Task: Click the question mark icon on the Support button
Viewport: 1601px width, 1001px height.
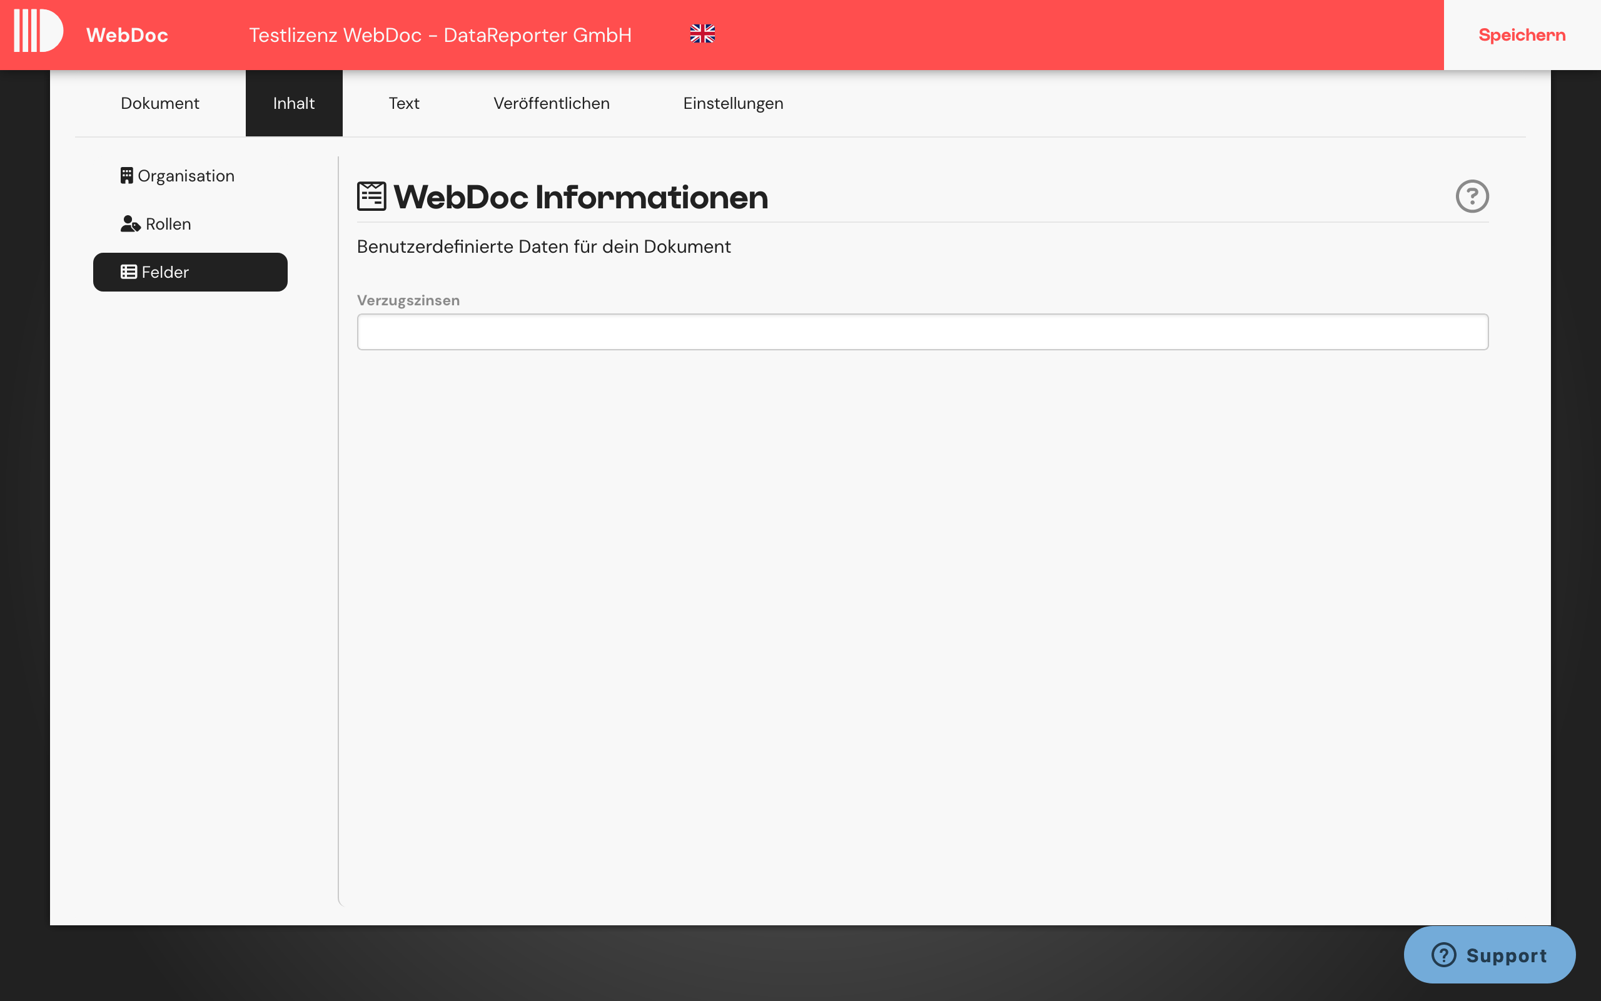Action: (x=1443, y=955)
